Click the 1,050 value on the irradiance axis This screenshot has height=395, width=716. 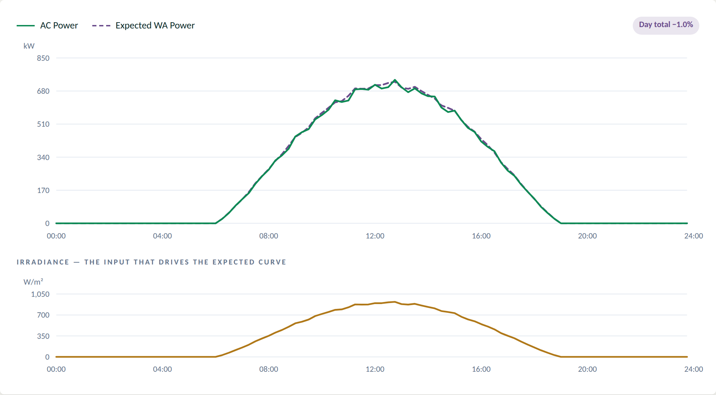tap(40, 294)
